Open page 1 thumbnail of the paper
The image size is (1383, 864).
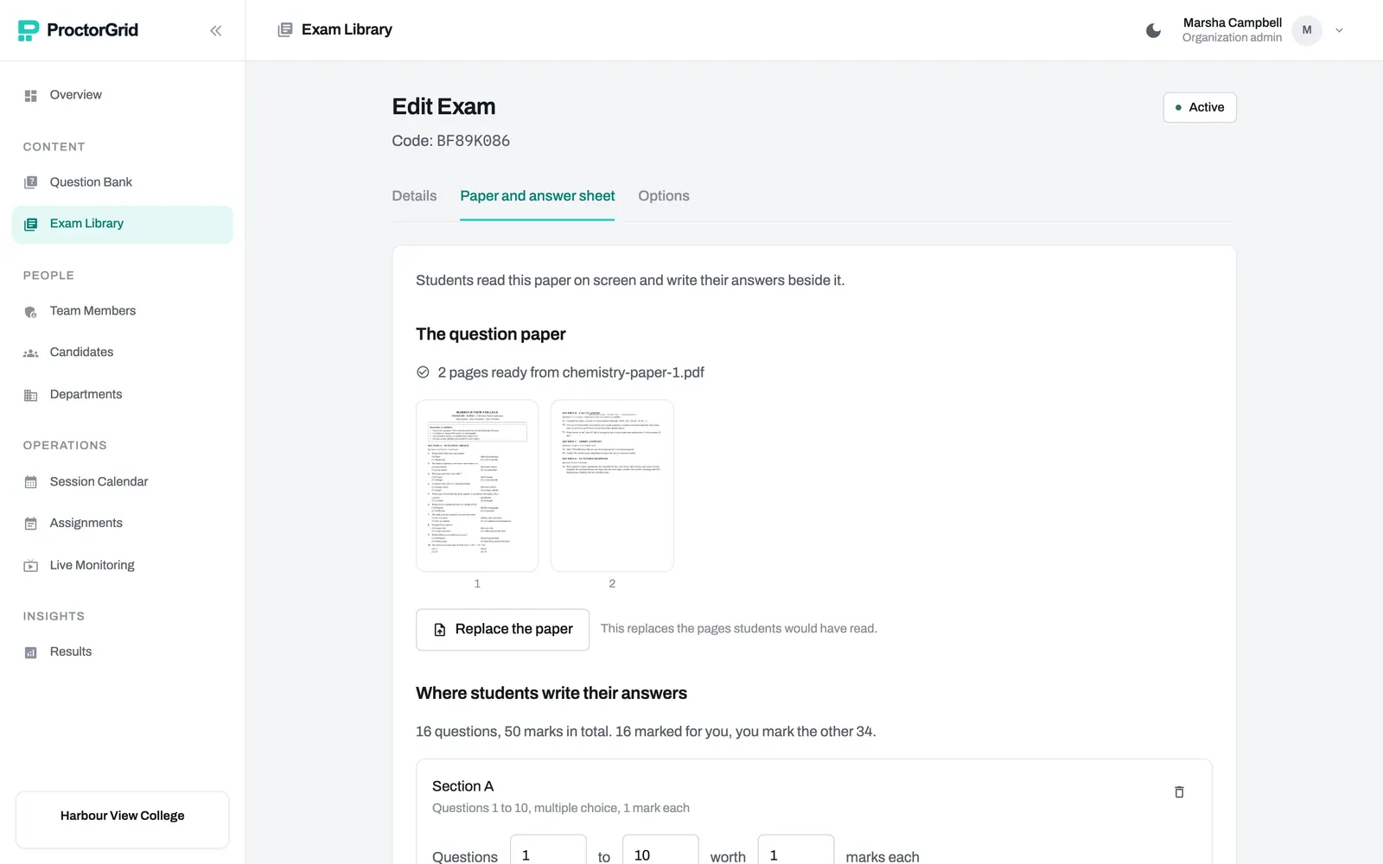tap(477, 486)
